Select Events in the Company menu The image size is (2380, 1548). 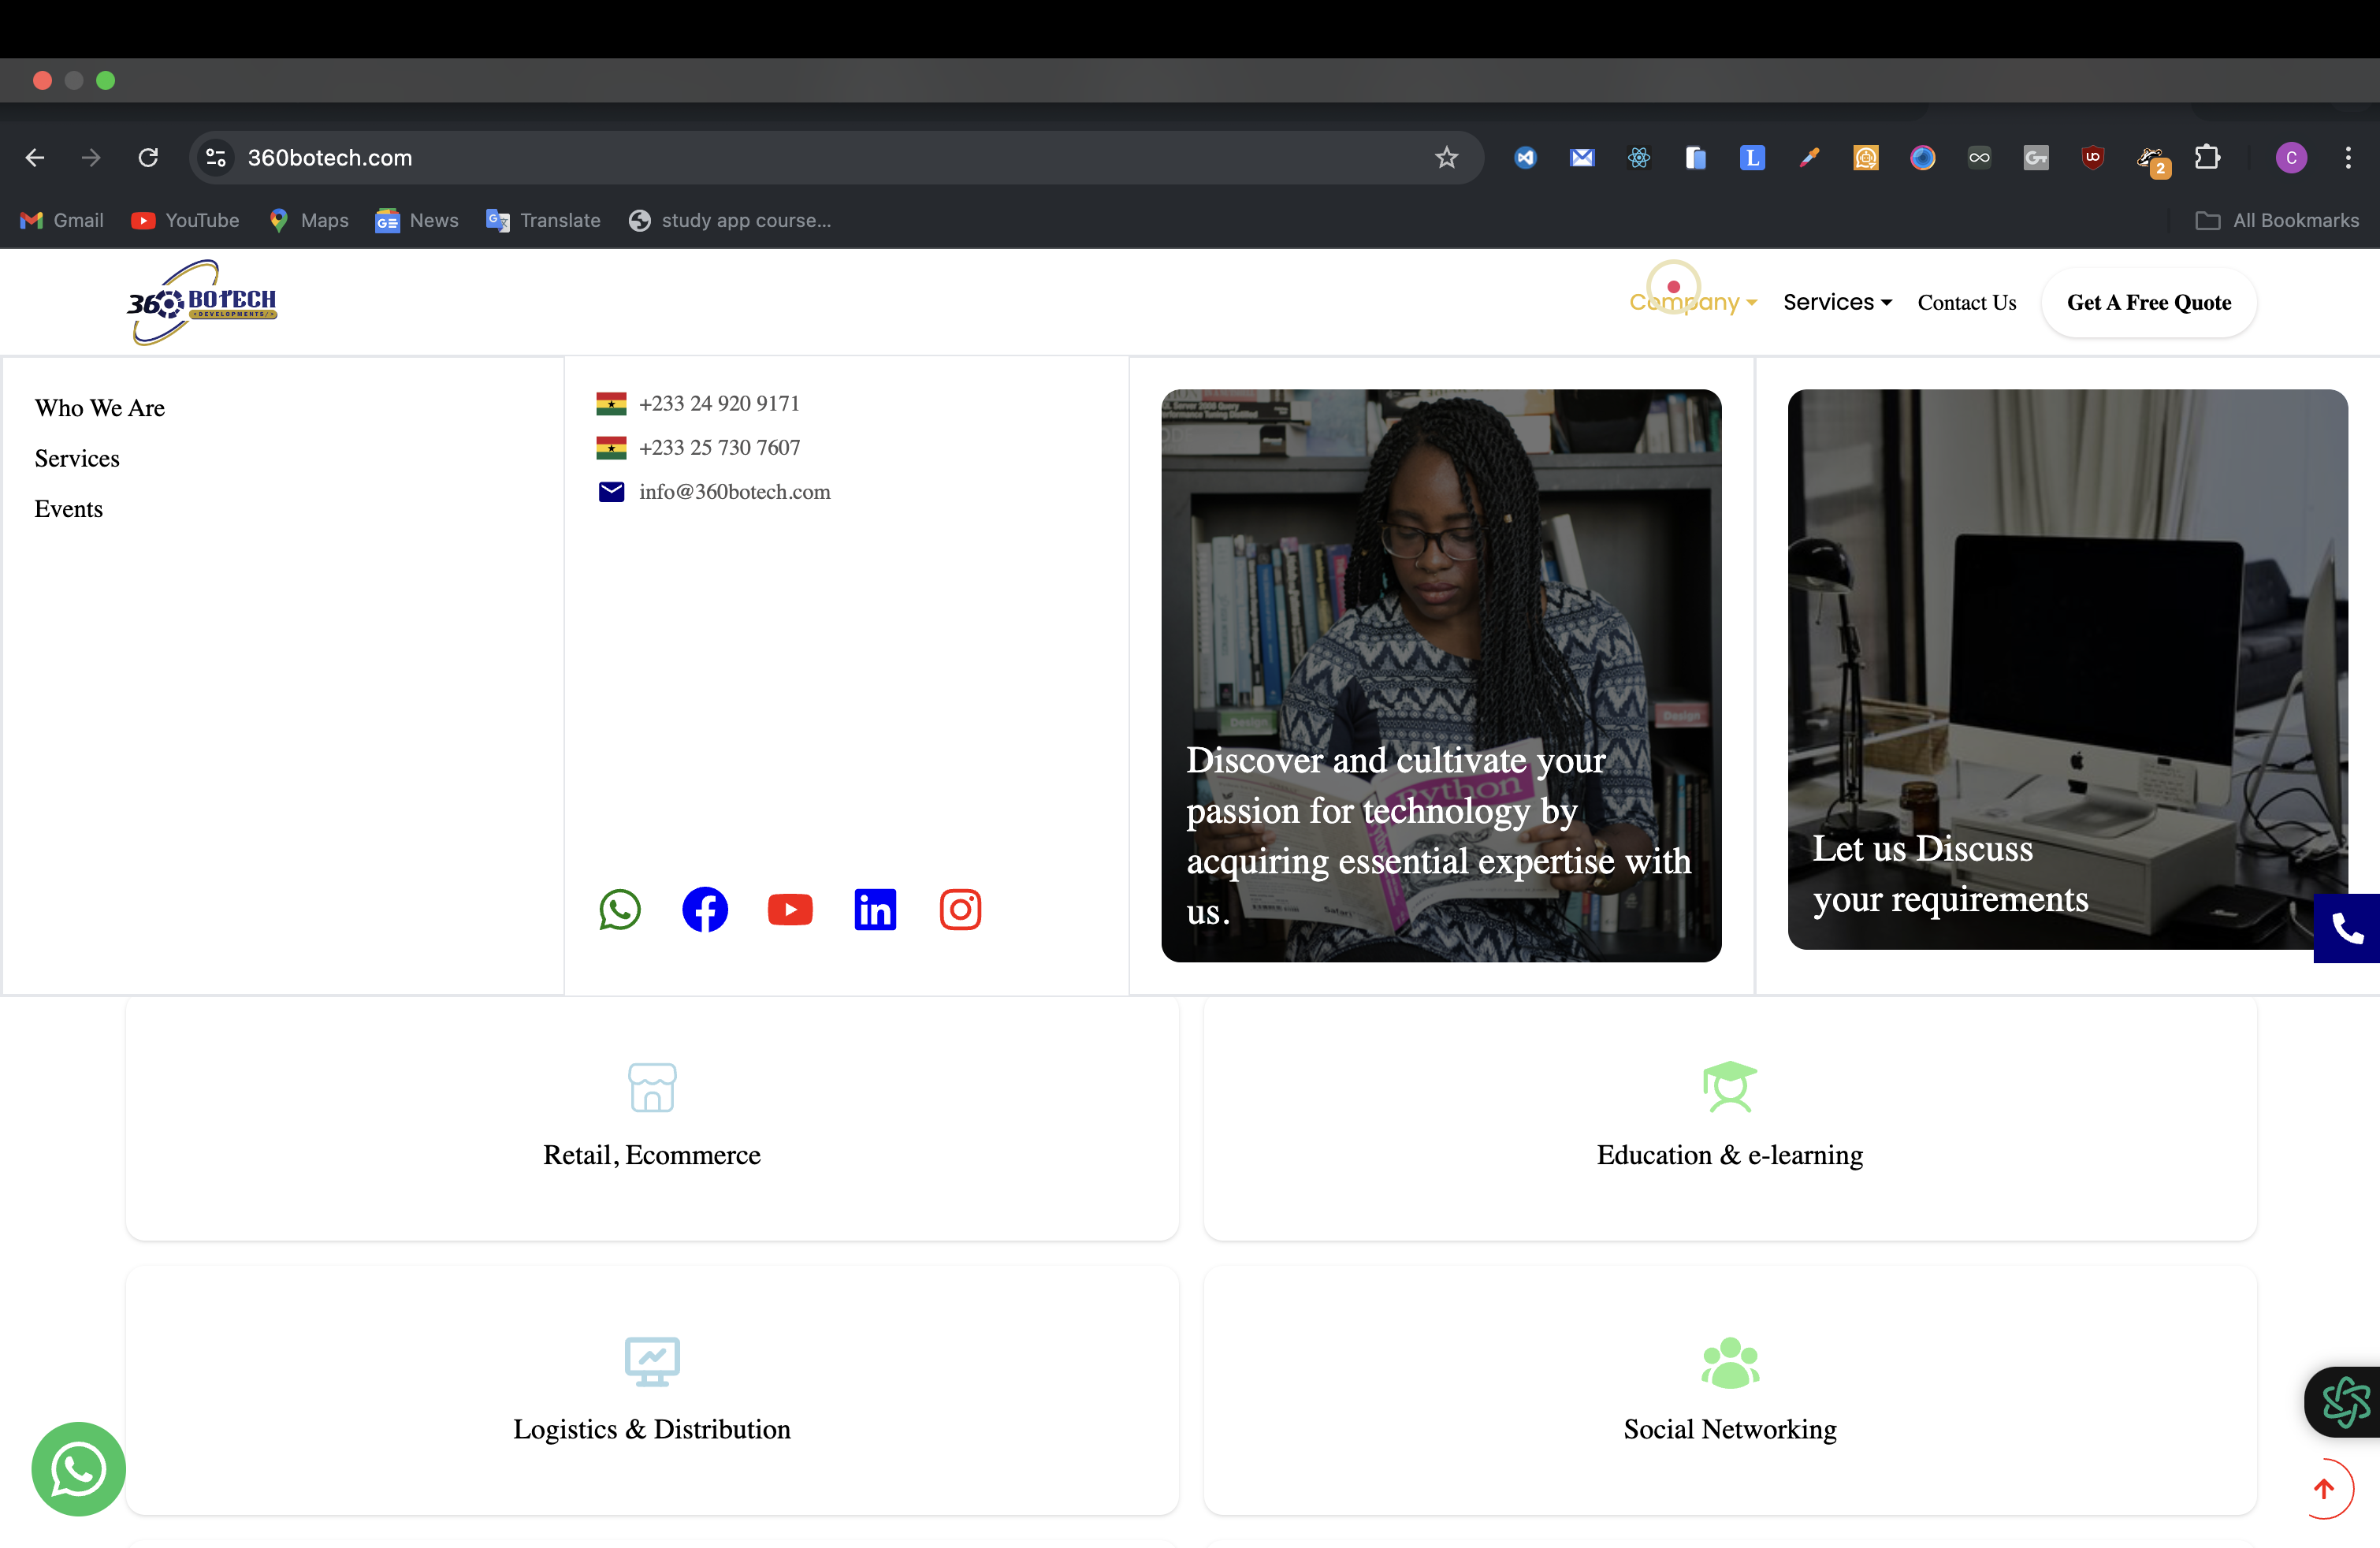tap(69, 509)
